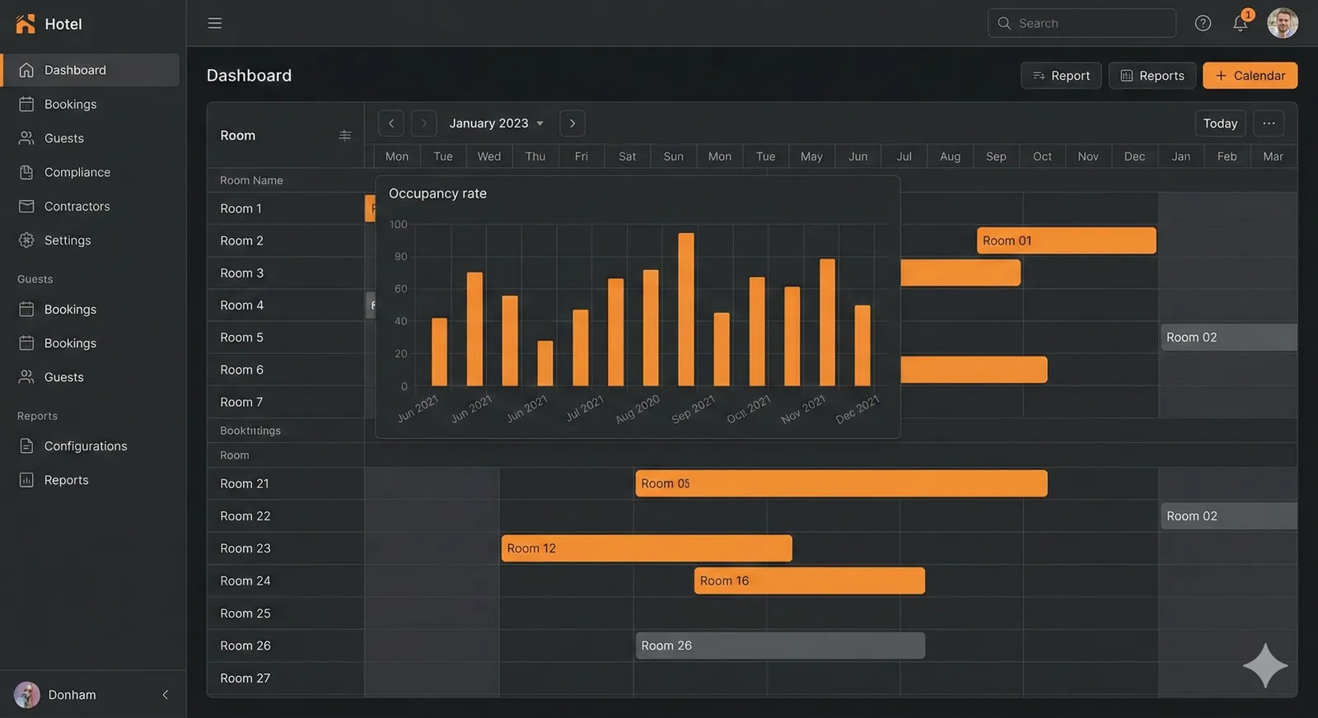Open the Room column filter icon
The width and height of the screenshot is (1318, 718).
(x=345, y=136)
